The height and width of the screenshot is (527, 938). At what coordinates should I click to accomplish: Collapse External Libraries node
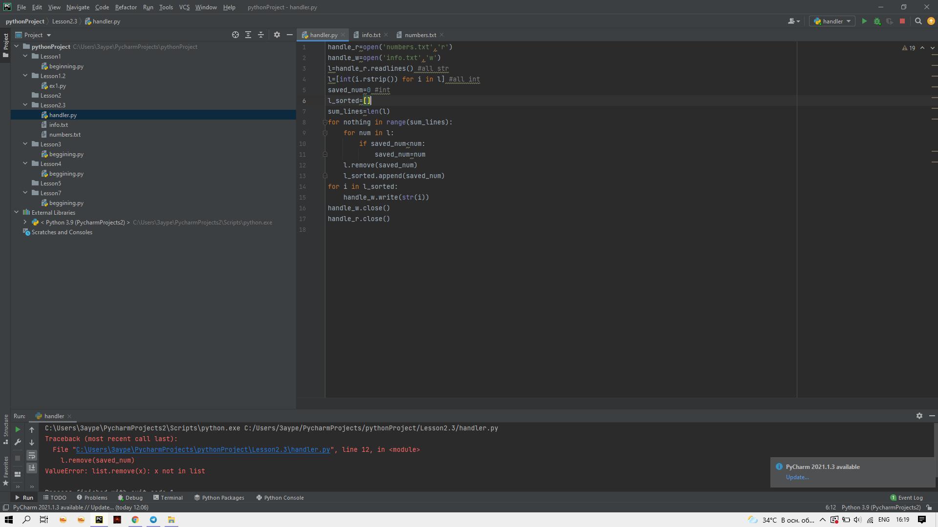[x=17, y=213]
